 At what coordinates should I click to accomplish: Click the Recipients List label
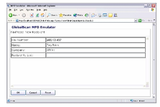(x=22, y=55)
